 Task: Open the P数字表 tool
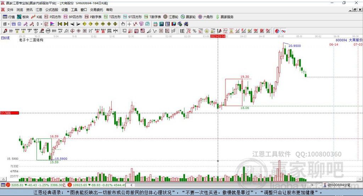(x=93, y=17)
